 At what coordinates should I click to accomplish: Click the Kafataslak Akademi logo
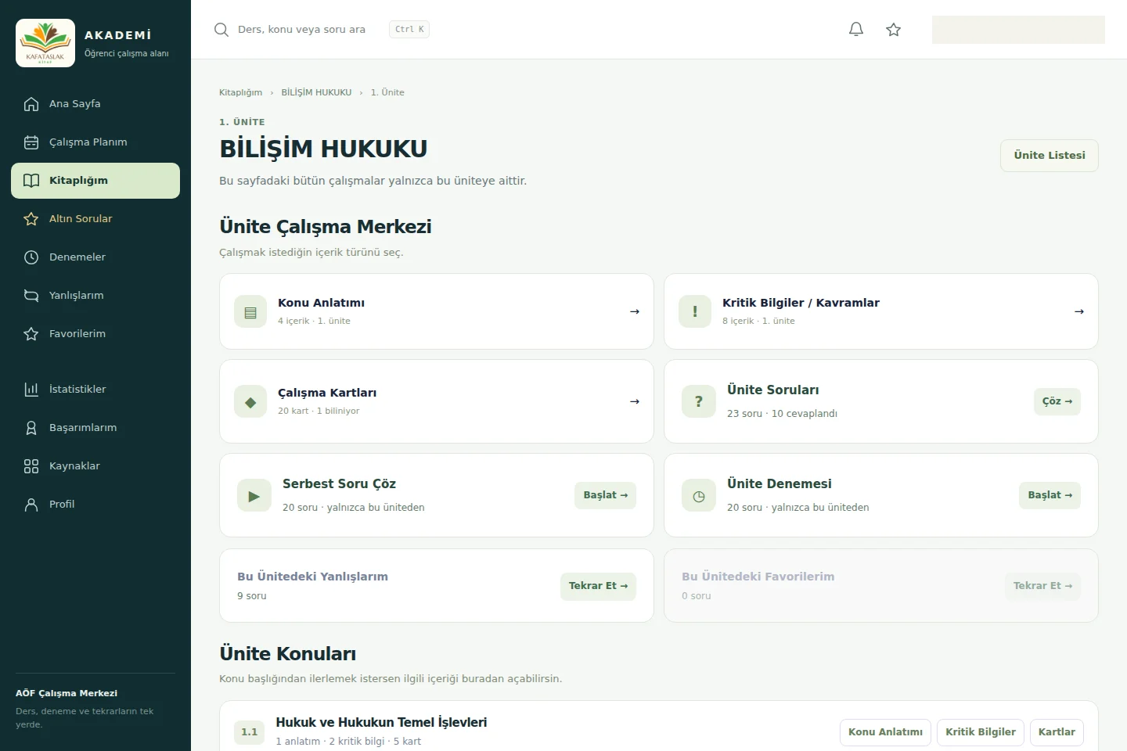(45, 43)
